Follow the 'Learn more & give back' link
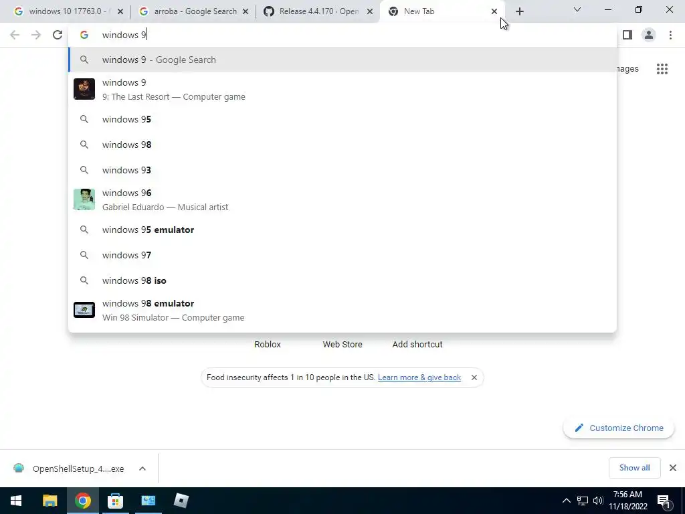This screenshot has width=685, height=514. pos(419,377)
